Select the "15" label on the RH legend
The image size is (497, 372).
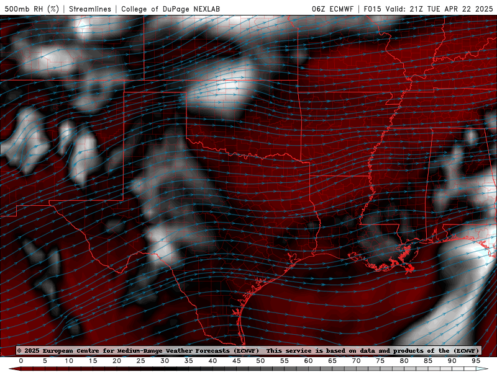(93, 361)
